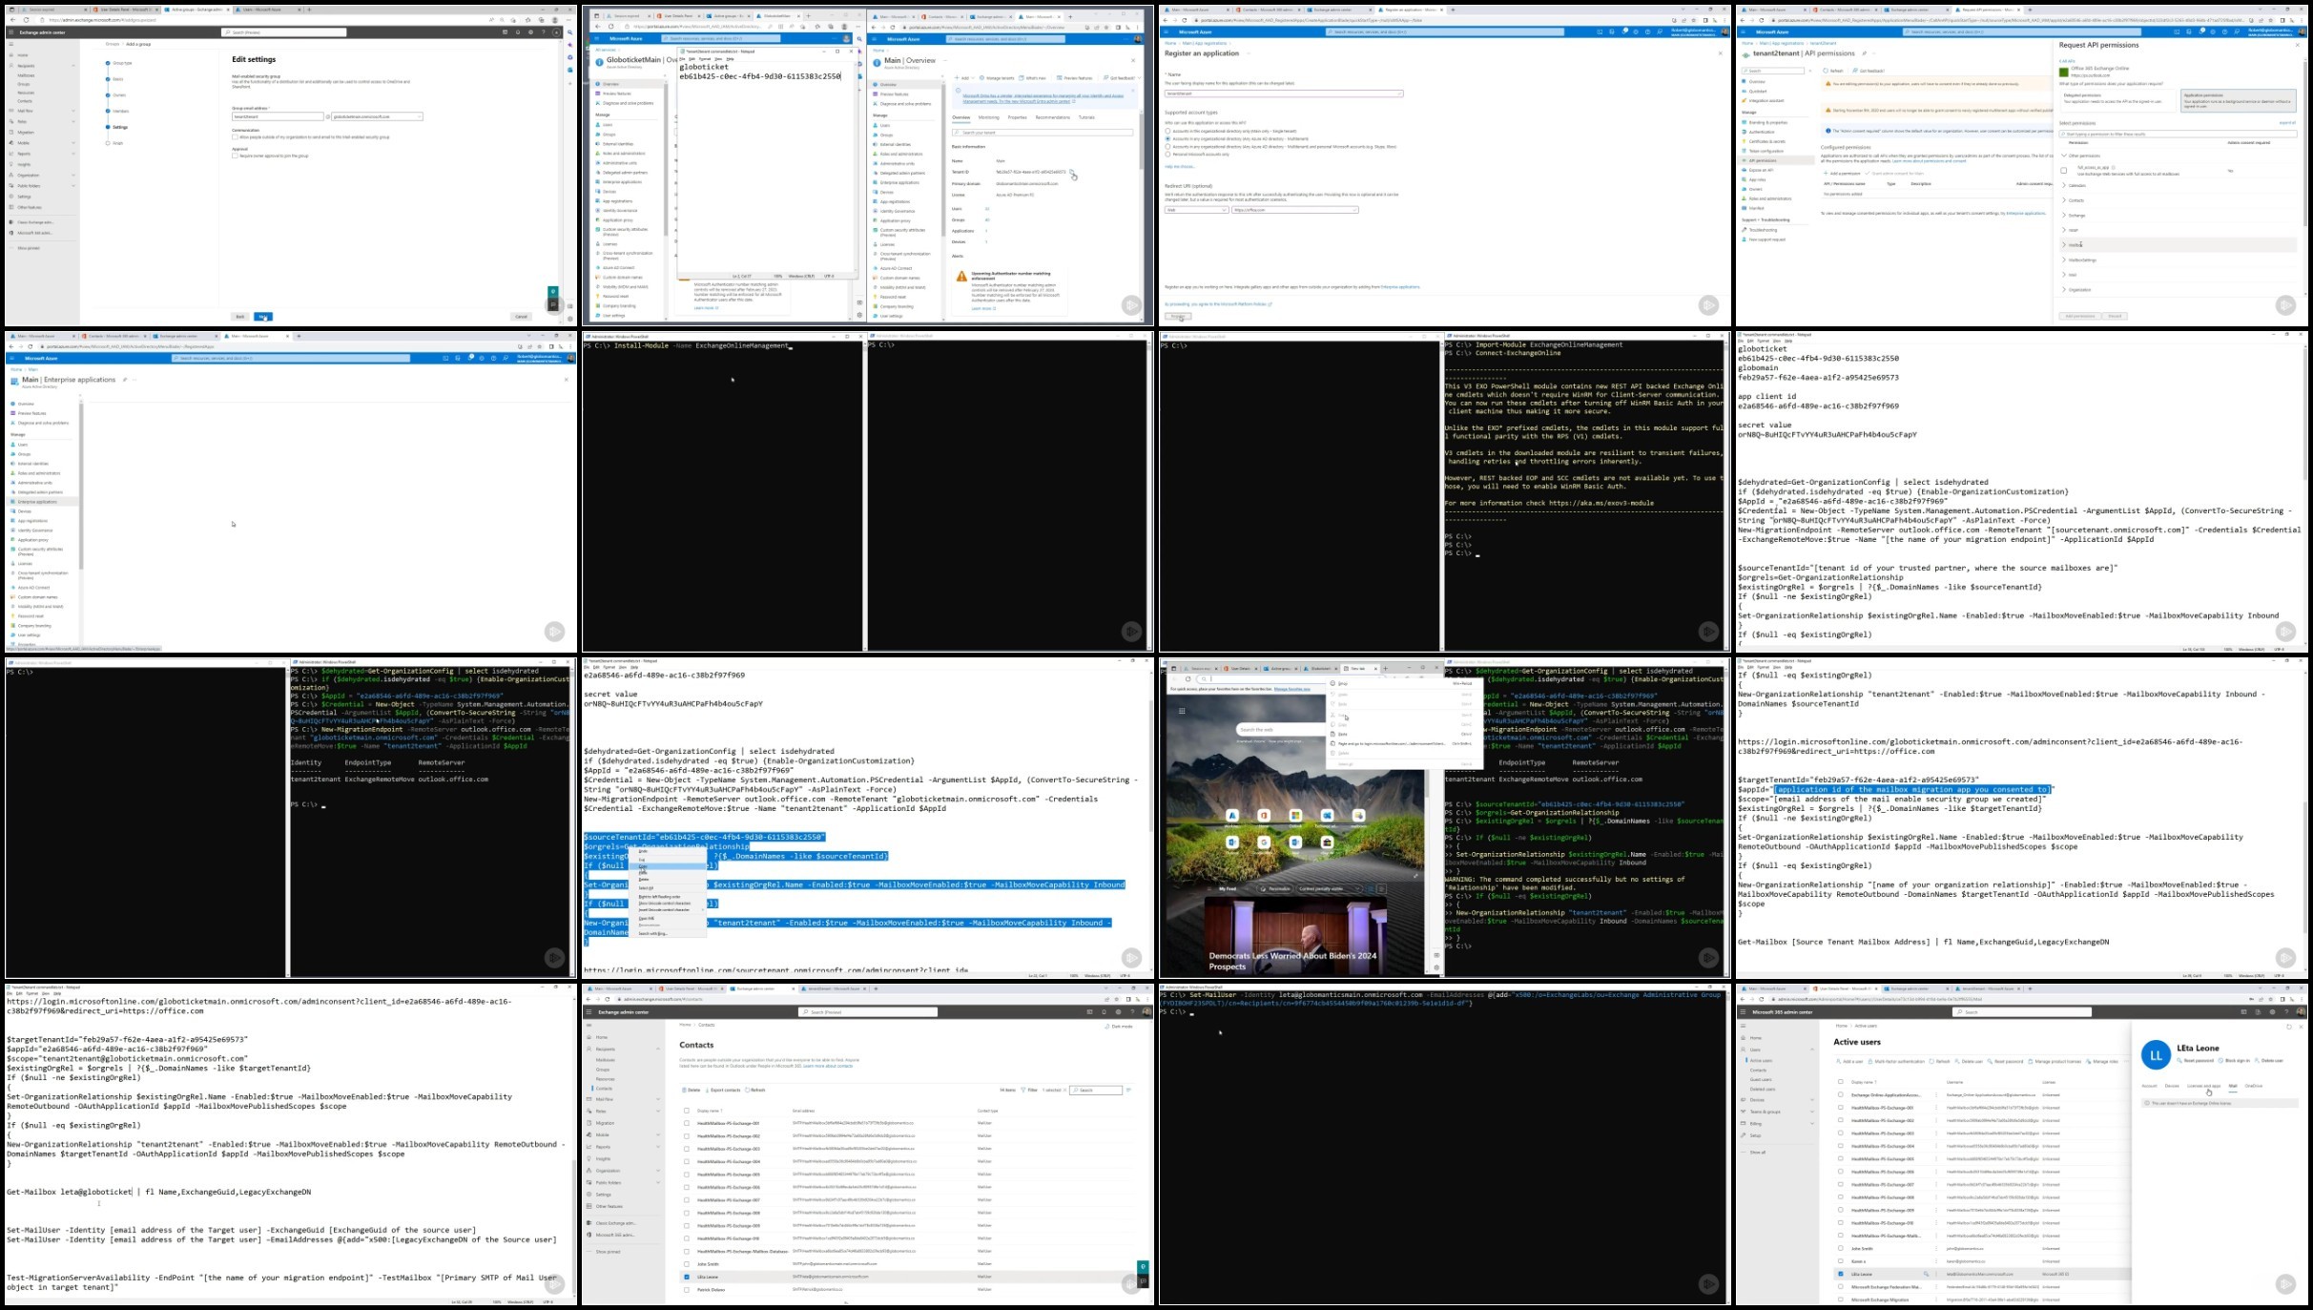Click Next in the Edit settings wizard
This screenshot has height=1310, width=2313.
pos(263,317)
